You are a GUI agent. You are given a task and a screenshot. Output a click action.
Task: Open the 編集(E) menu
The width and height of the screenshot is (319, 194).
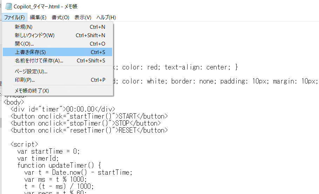coord(38,18)
